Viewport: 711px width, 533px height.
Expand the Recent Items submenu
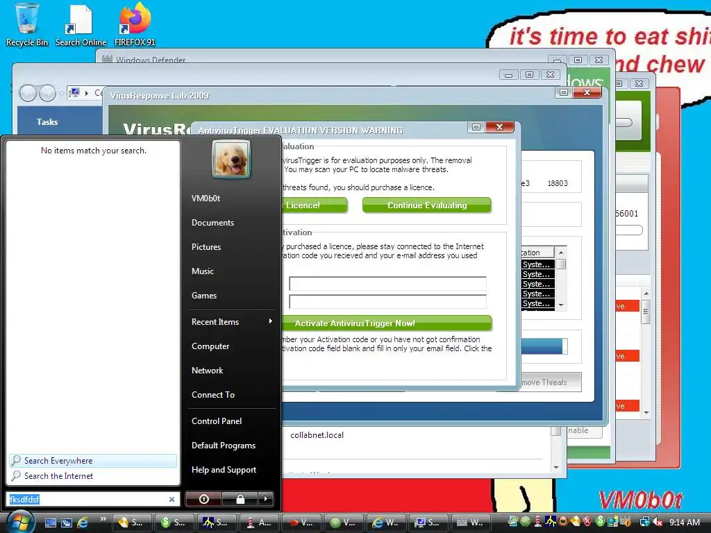tap(231, 322)
